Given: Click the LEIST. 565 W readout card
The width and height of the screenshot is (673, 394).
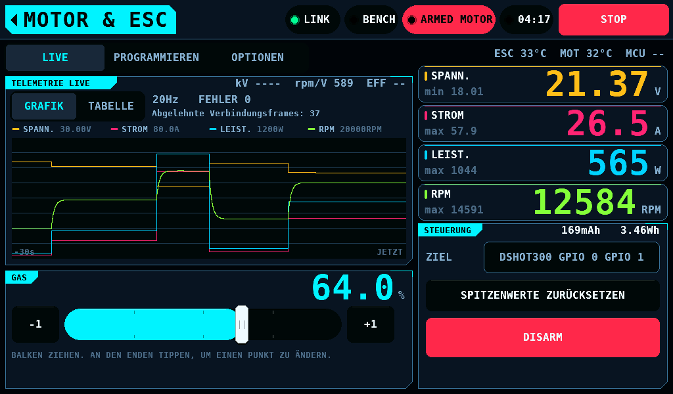Looking at the screenshot, I should pos(542,163).
